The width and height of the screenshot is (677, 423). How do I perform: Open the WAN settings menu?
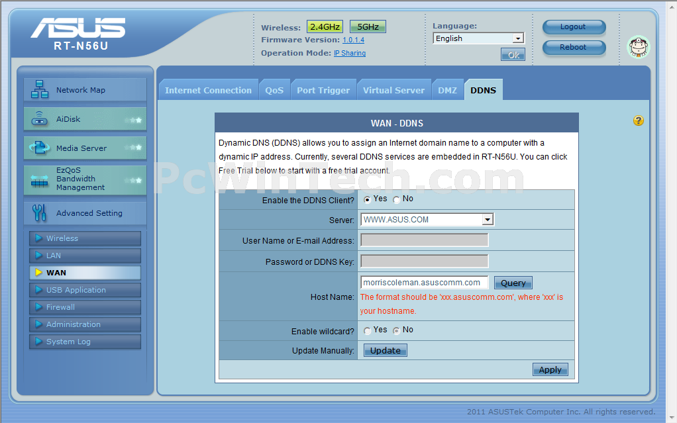[x=85, y=273]
